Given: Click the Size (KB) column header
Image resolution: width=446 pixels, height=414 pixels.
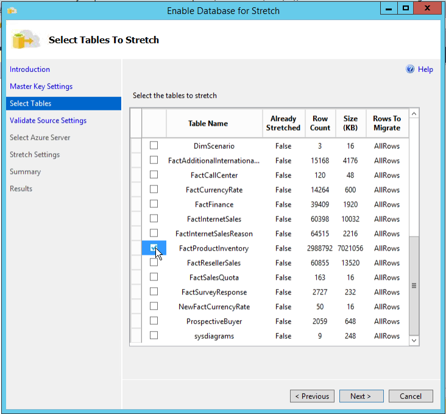Looking at the screenshot, I should click(x=351, y=123).
